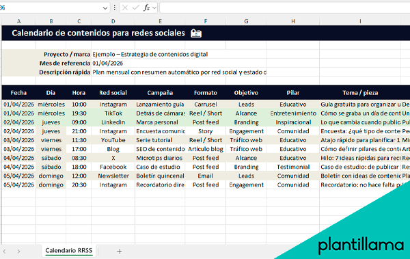Select the Calendario RRSS sheet tab
The width and height of the screenshot is (410, 259).
[x=69, y=250]
